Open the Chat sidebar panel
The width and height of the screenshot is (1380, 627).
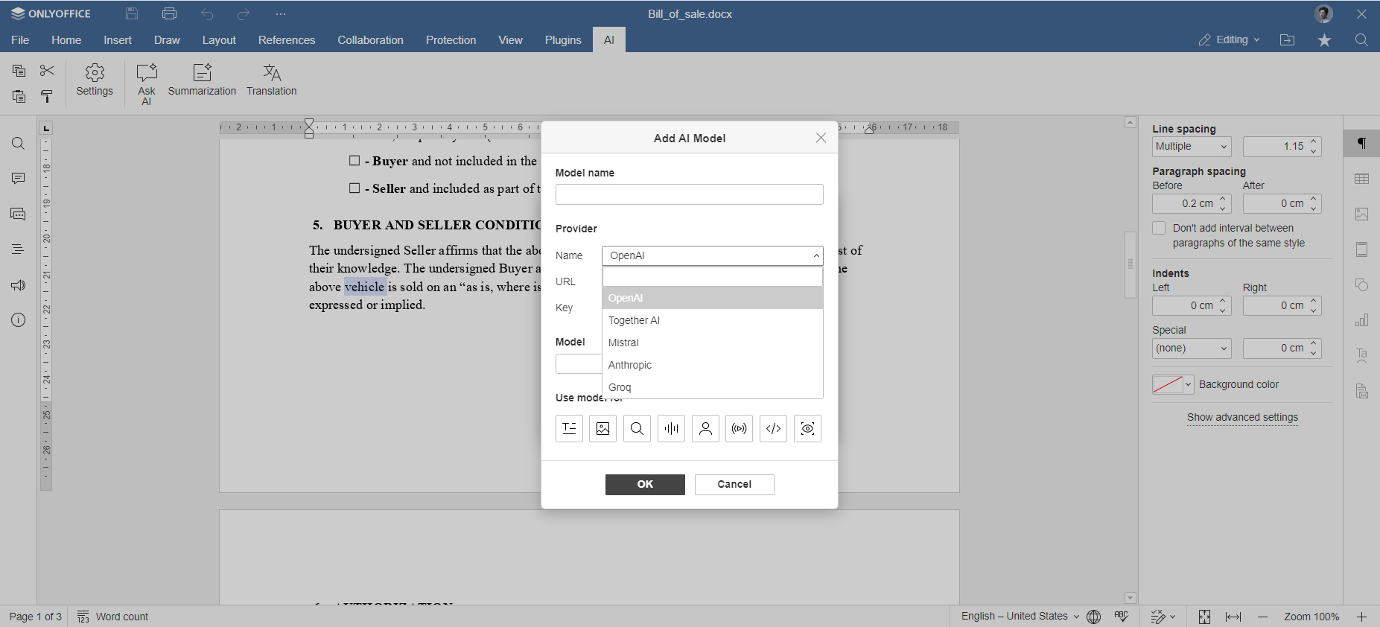tap(19, 214)
